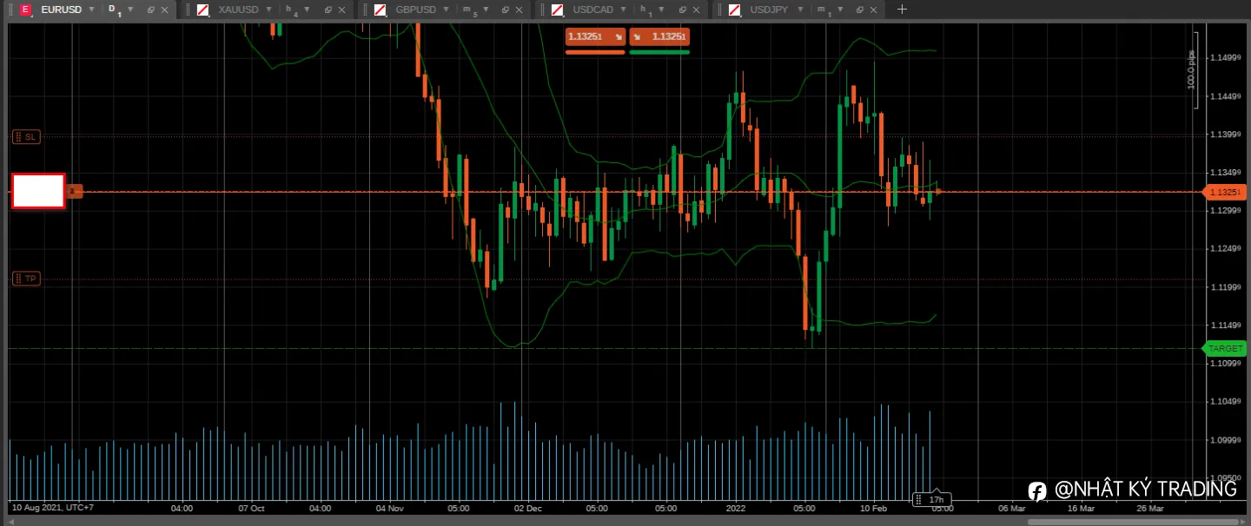Close the USDCAD chart tab
Screen dimensions: 1251x526
(x=696, y=10)
